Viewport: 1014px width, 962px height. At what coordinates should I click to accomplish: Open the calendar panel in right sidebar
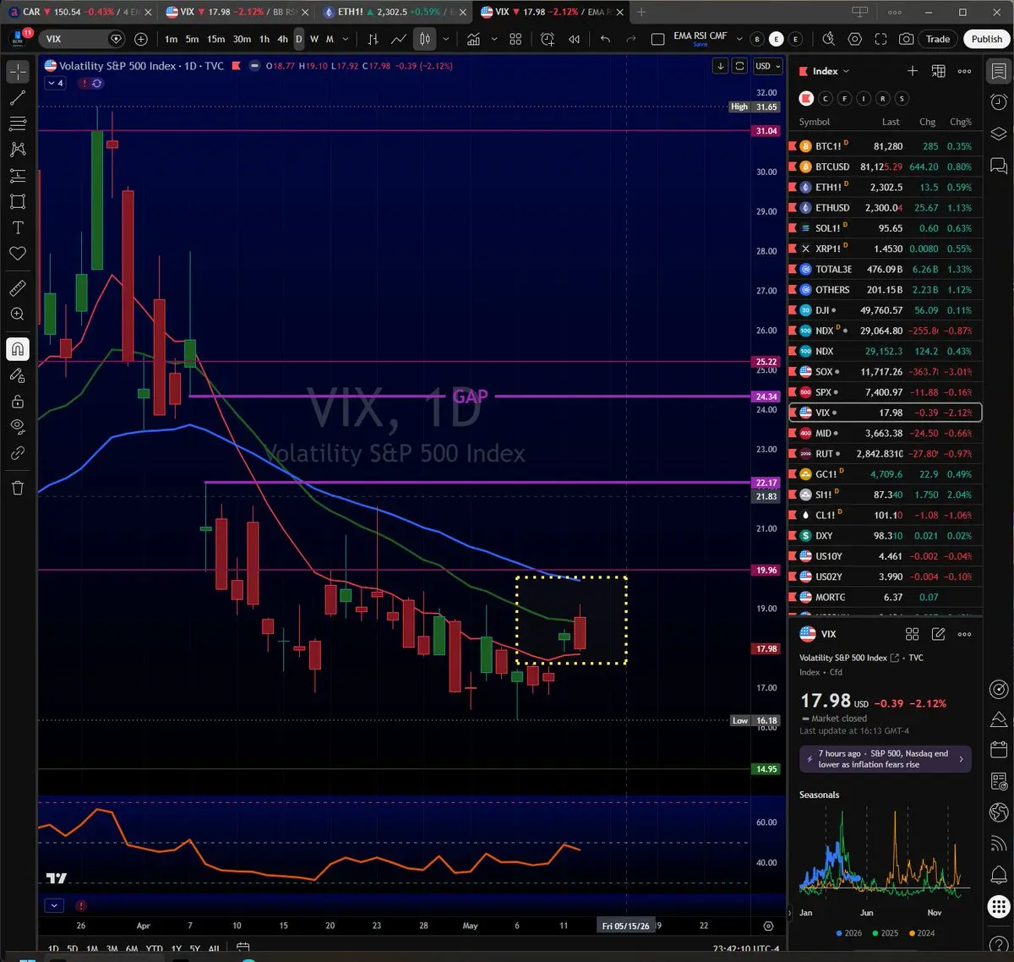[998, 750]
